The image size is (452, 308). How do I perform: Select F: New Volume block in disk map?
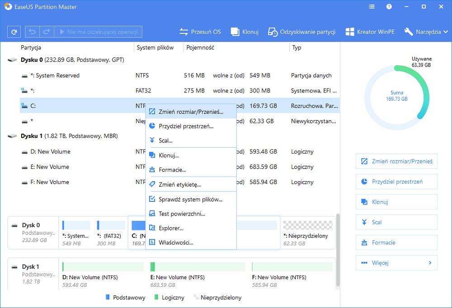(x=292, y=275)
